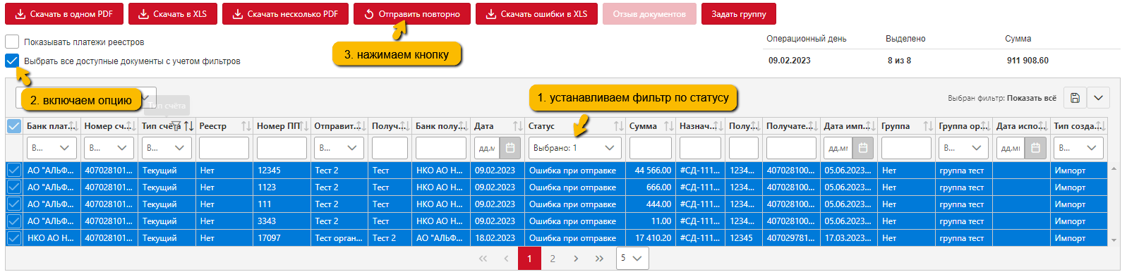Enable Показывать платежи реестров checkbox

12,42
